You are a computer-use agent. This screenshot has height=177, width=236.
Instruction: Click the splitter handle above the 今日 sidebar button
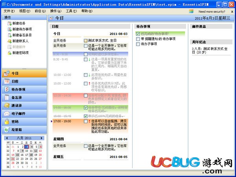(x=24, y=69)
